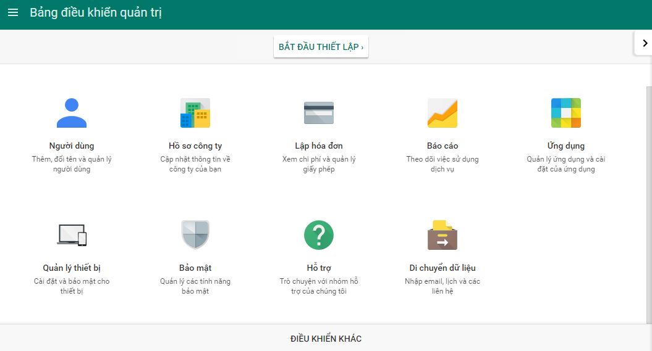The image size is (652, 351).
Task: Open the Ứng dụng title link
Action: click(x=566, y=146)
